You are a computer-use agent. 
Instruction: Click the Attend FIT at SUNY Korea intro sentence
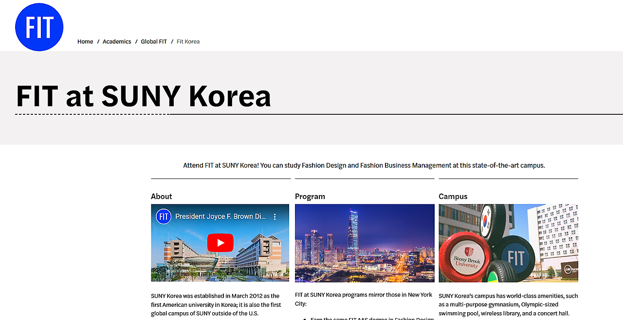364,165
